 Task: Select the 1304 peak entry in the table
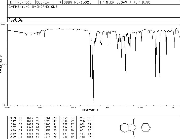point(33,134)
